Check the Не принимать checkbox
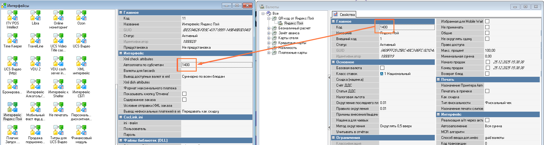 click(x=487, y=27)
